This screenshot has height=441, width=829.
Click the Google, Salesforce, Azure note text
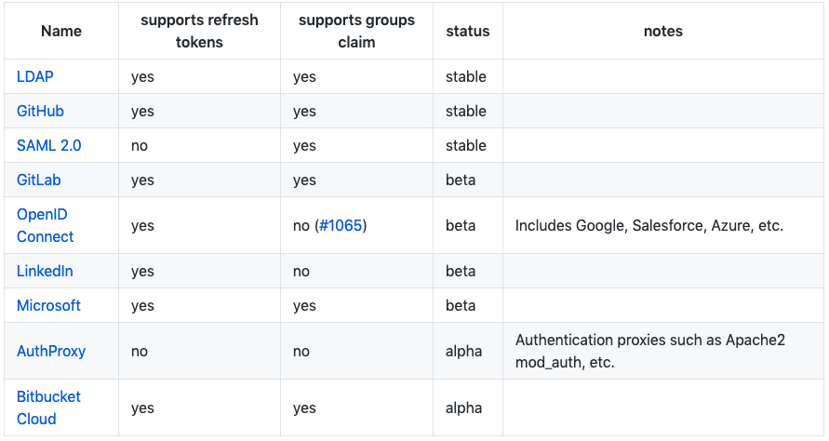(x=648, y=225)
